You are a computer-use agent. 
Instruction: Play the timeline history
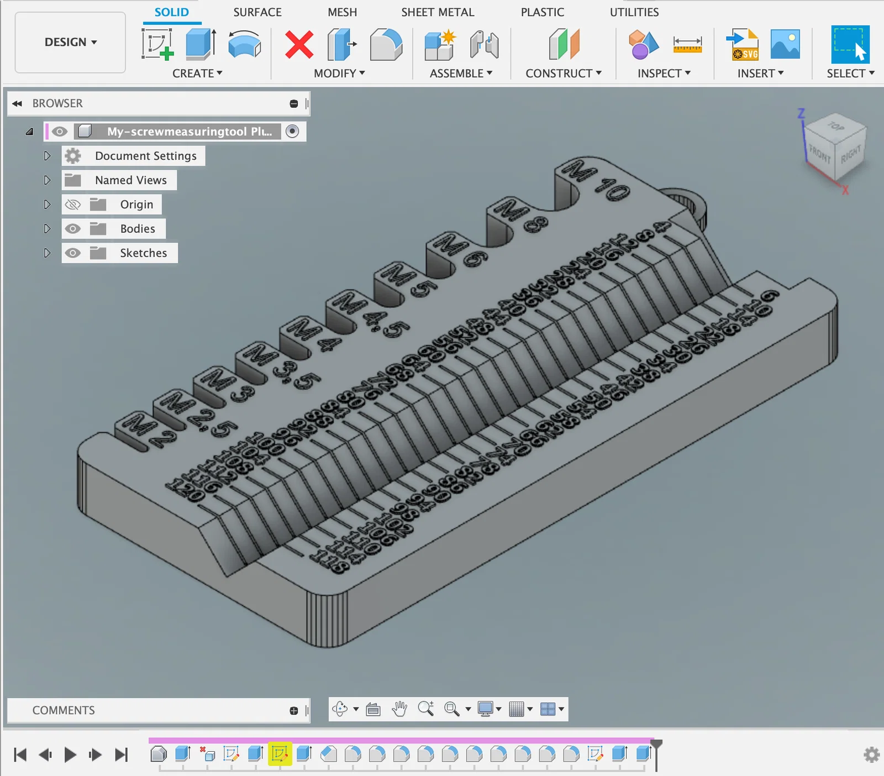(x=70, y=754)
